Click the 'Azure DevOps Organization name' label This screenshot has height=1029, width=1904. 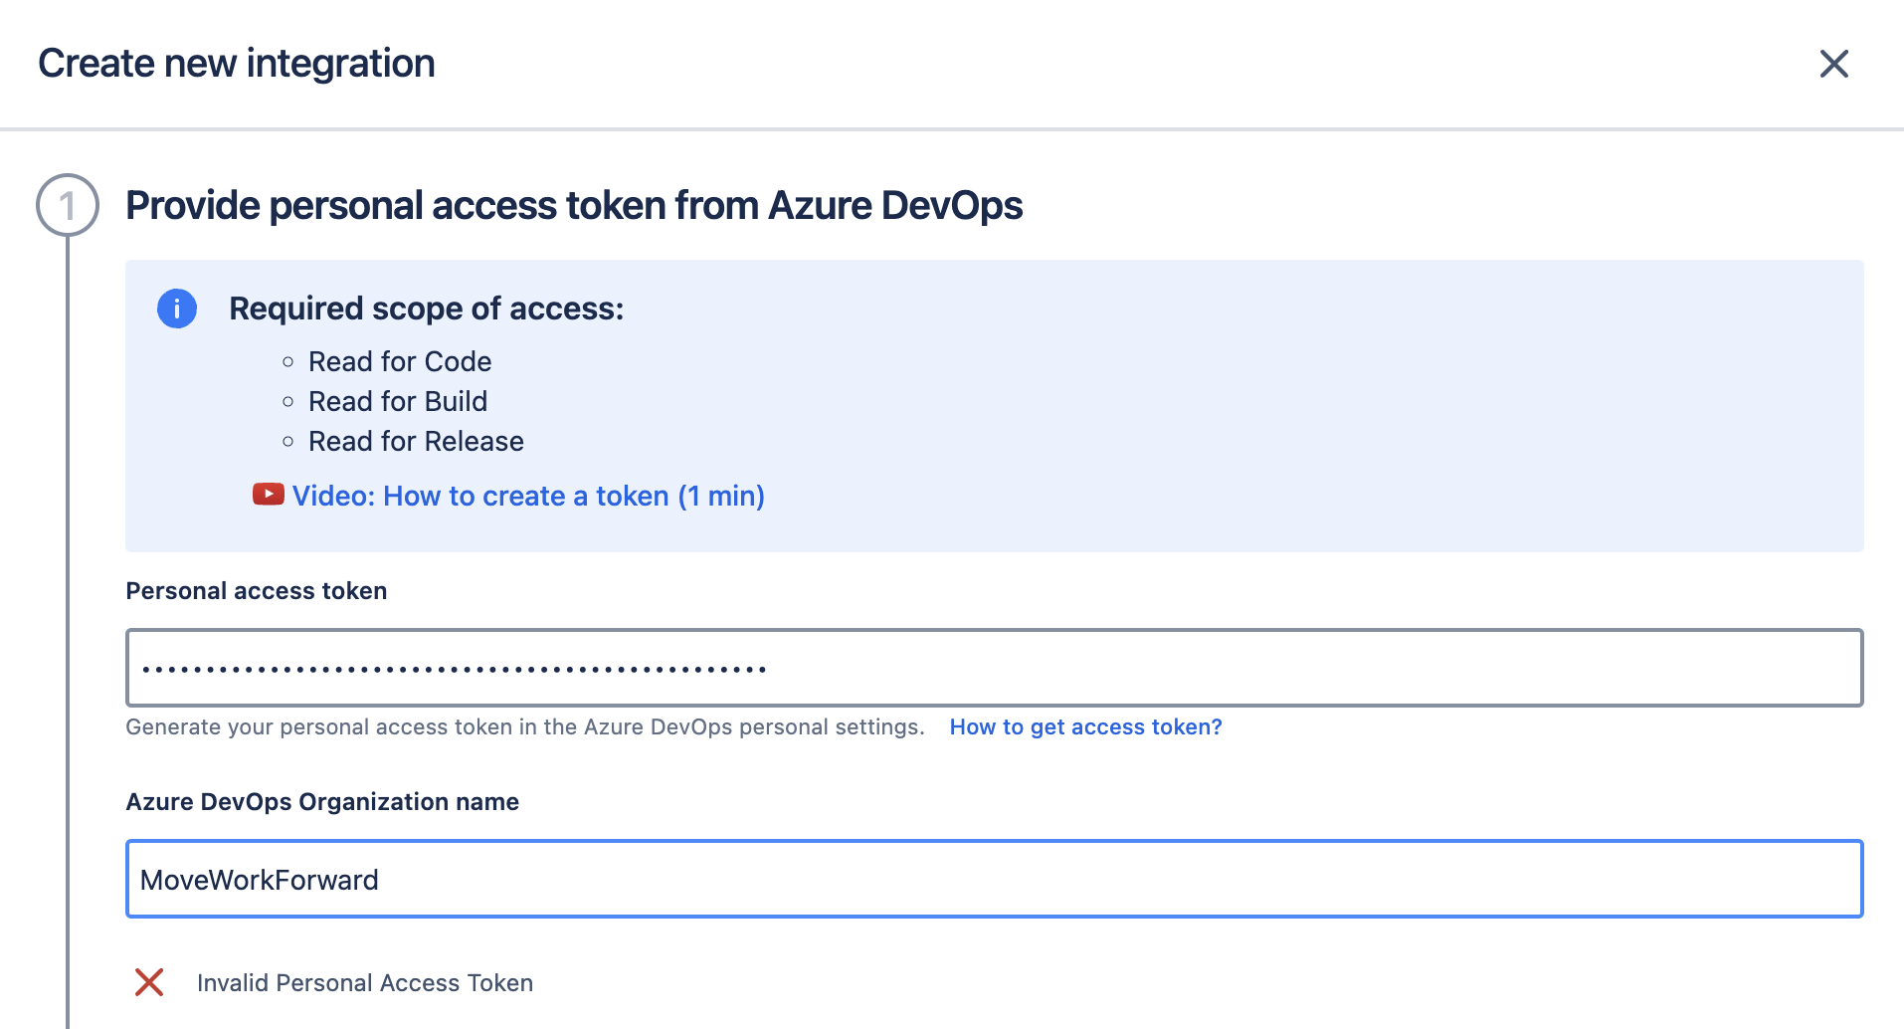point(322,802)
